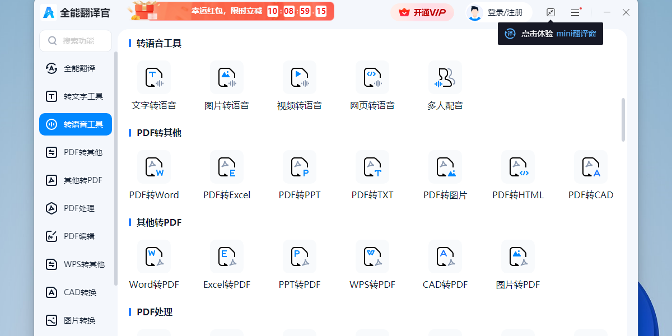Click the 转语音工具 section heading in the main panel

[159, 43]
